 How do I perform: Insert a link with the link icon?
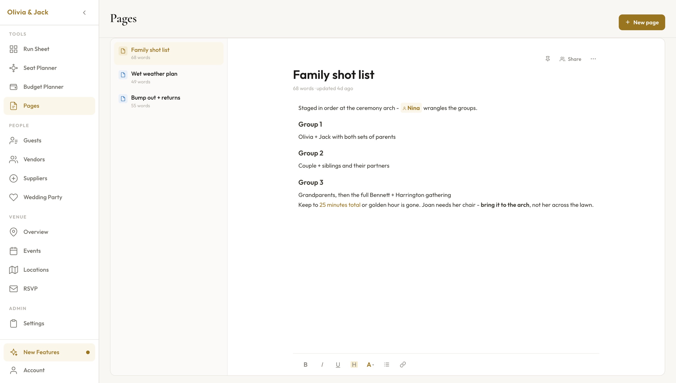tap(403, 364)
